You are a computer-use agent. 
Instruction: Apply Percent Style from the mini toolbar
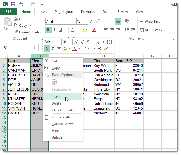point(97,42)
